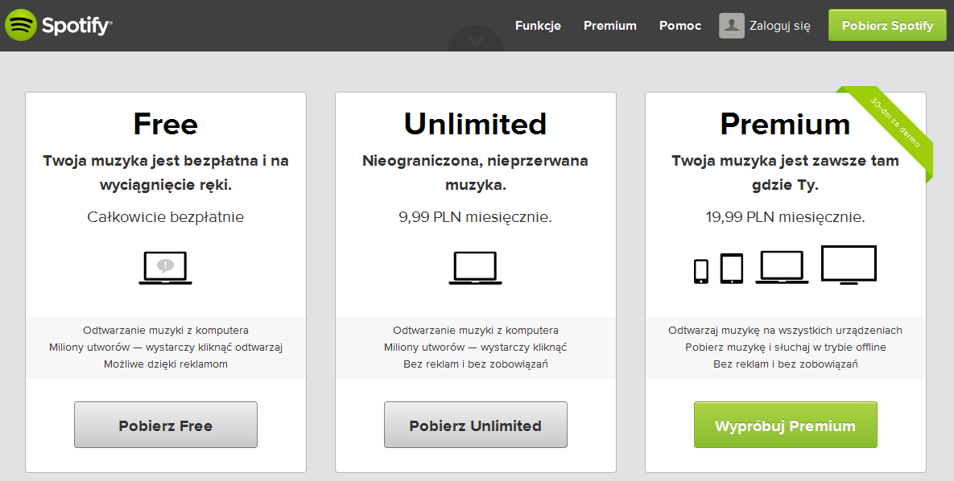Viewport: 954px width, 481px height.
Task: Click the Pobierz Free button
Action: pos(165,425)
